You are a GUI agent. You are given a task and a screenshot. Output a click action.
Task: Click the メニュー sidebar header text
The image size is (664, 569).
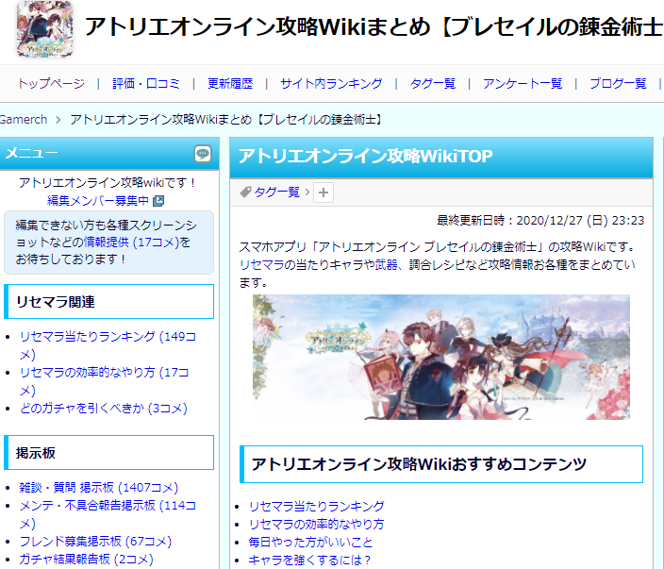pyautogui.click(x=31, y=153)
